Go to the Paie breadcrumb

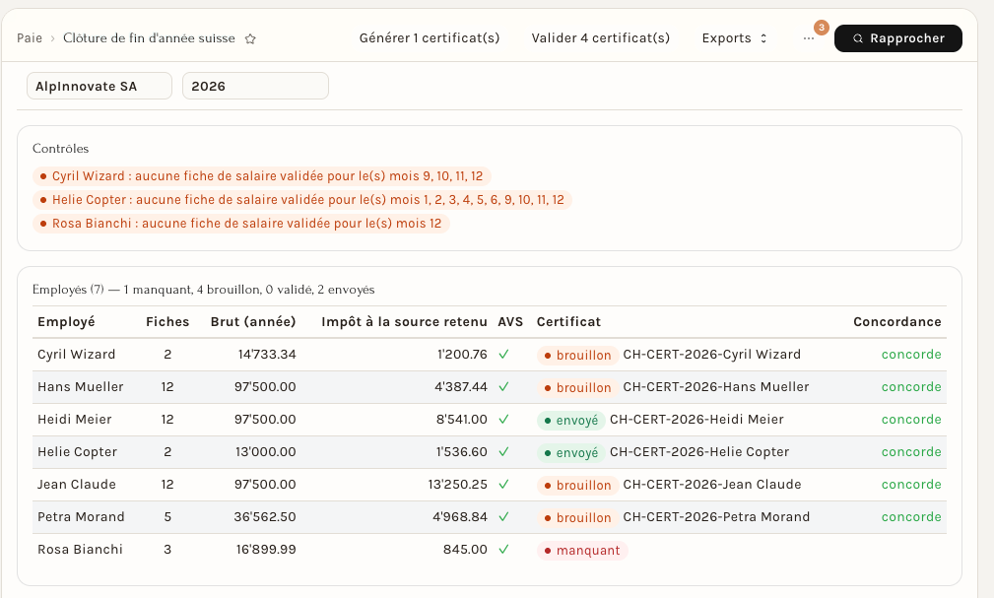[x=30, y=38]
